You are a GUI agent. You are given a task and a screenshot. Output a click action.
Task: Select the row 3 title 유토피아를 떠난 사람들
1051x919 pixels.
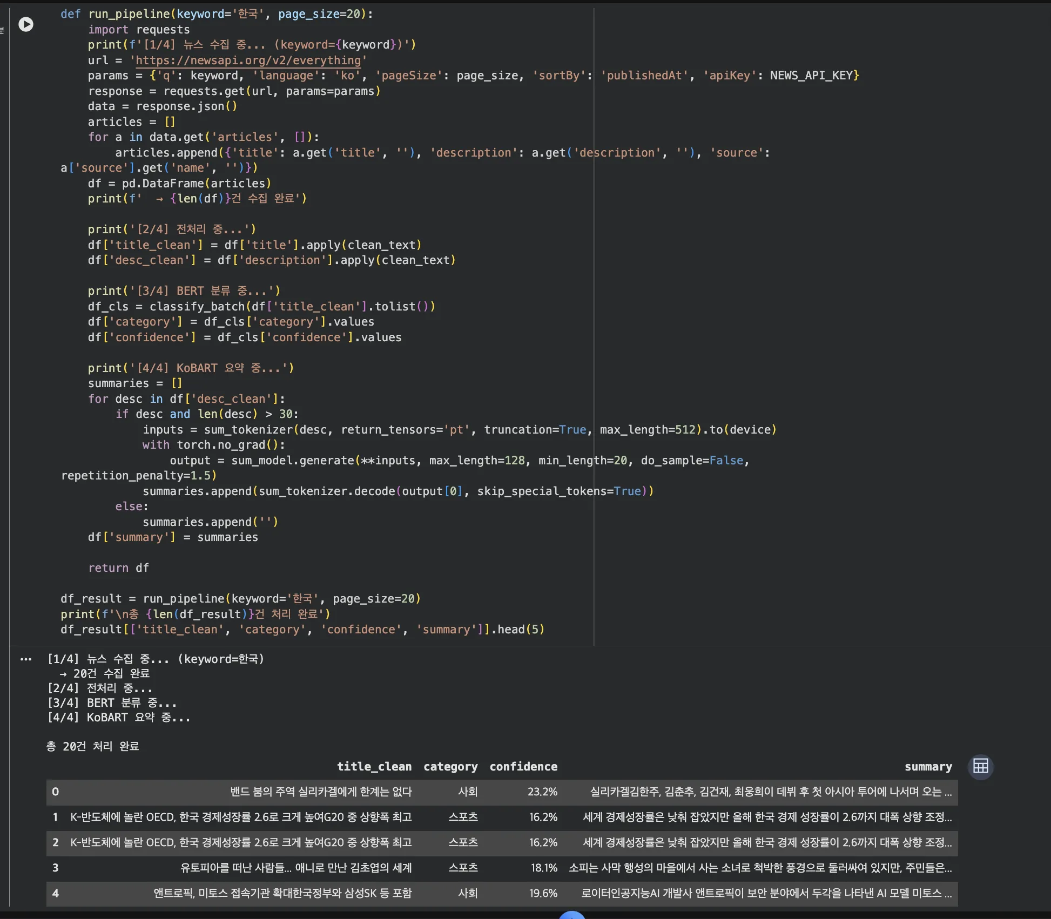(x=296, y=868)
